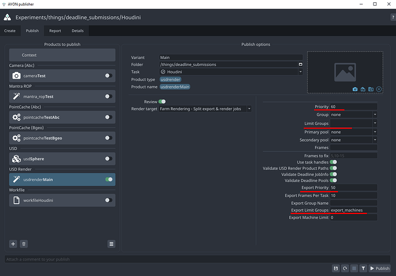Click the save icon beside Publish
This screenshot has height=276, width=396.
pyautogui.click(x=336, y=268)
